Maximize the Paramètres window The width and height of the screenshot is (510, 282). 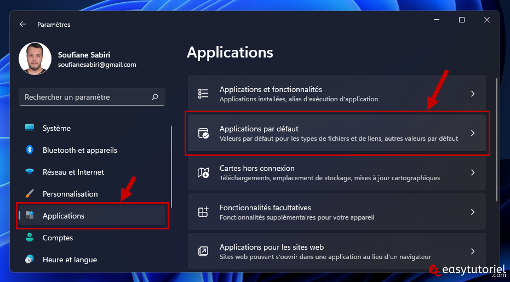[462, 20]
